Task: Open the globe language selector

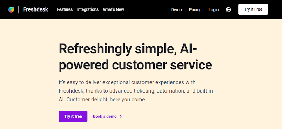Action: point(228,9)
